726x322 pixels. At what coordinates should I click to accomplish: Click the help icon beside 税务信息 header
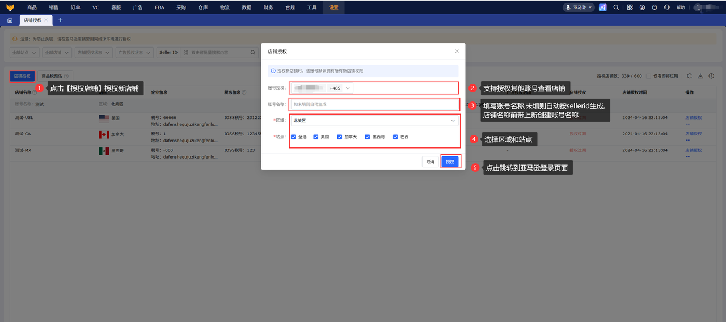[x=244, y=92]
